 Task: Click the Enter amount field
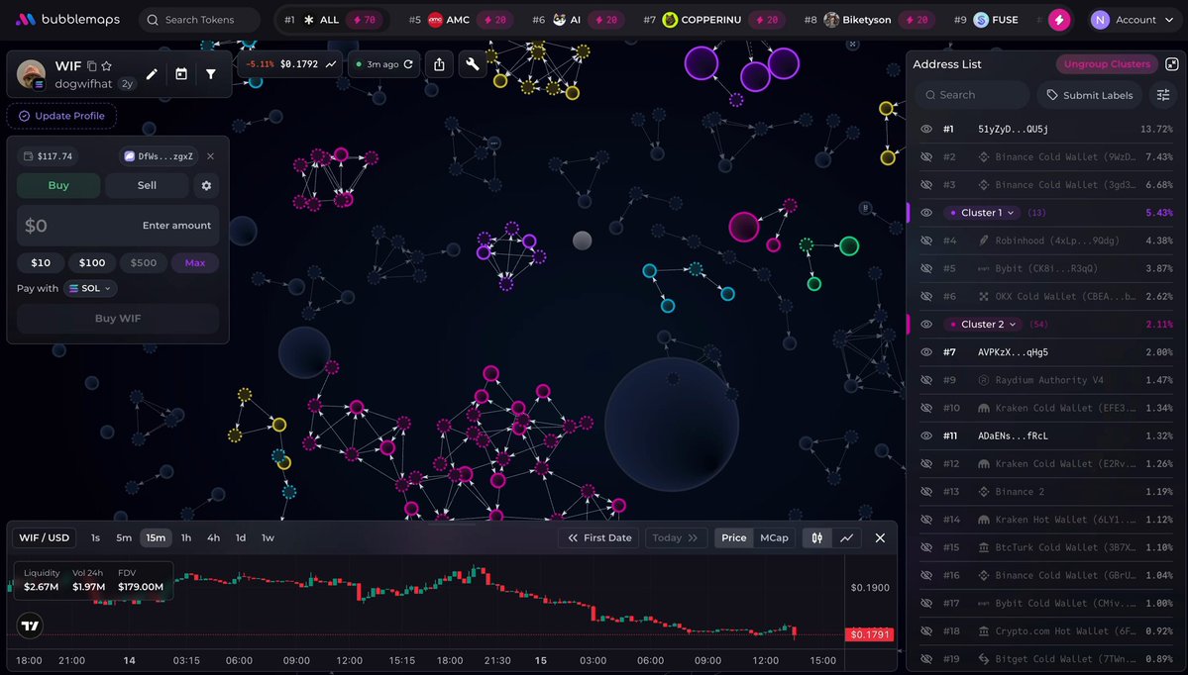pos(118,226)
